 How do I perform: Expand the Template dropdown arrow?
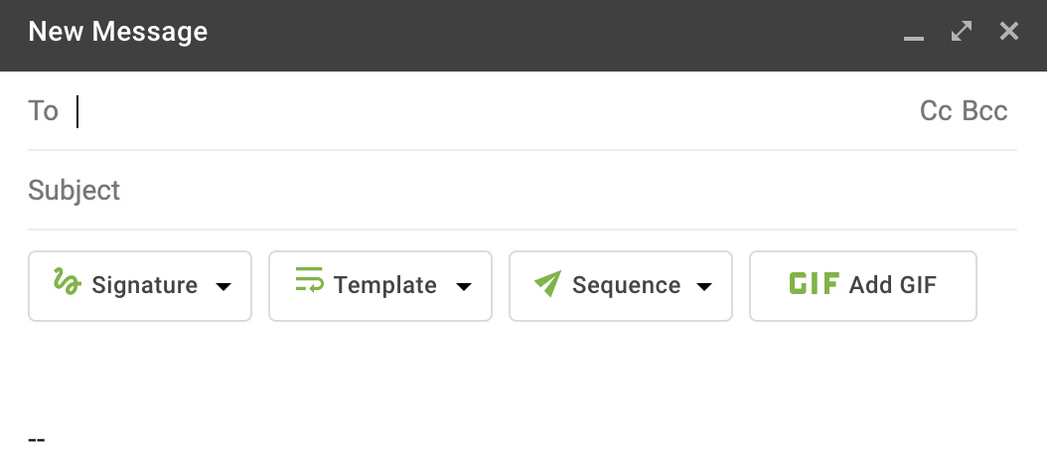463,287
